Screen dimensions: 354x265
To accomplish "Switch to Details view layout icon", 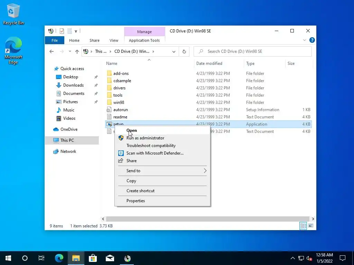I will (303, 226).
